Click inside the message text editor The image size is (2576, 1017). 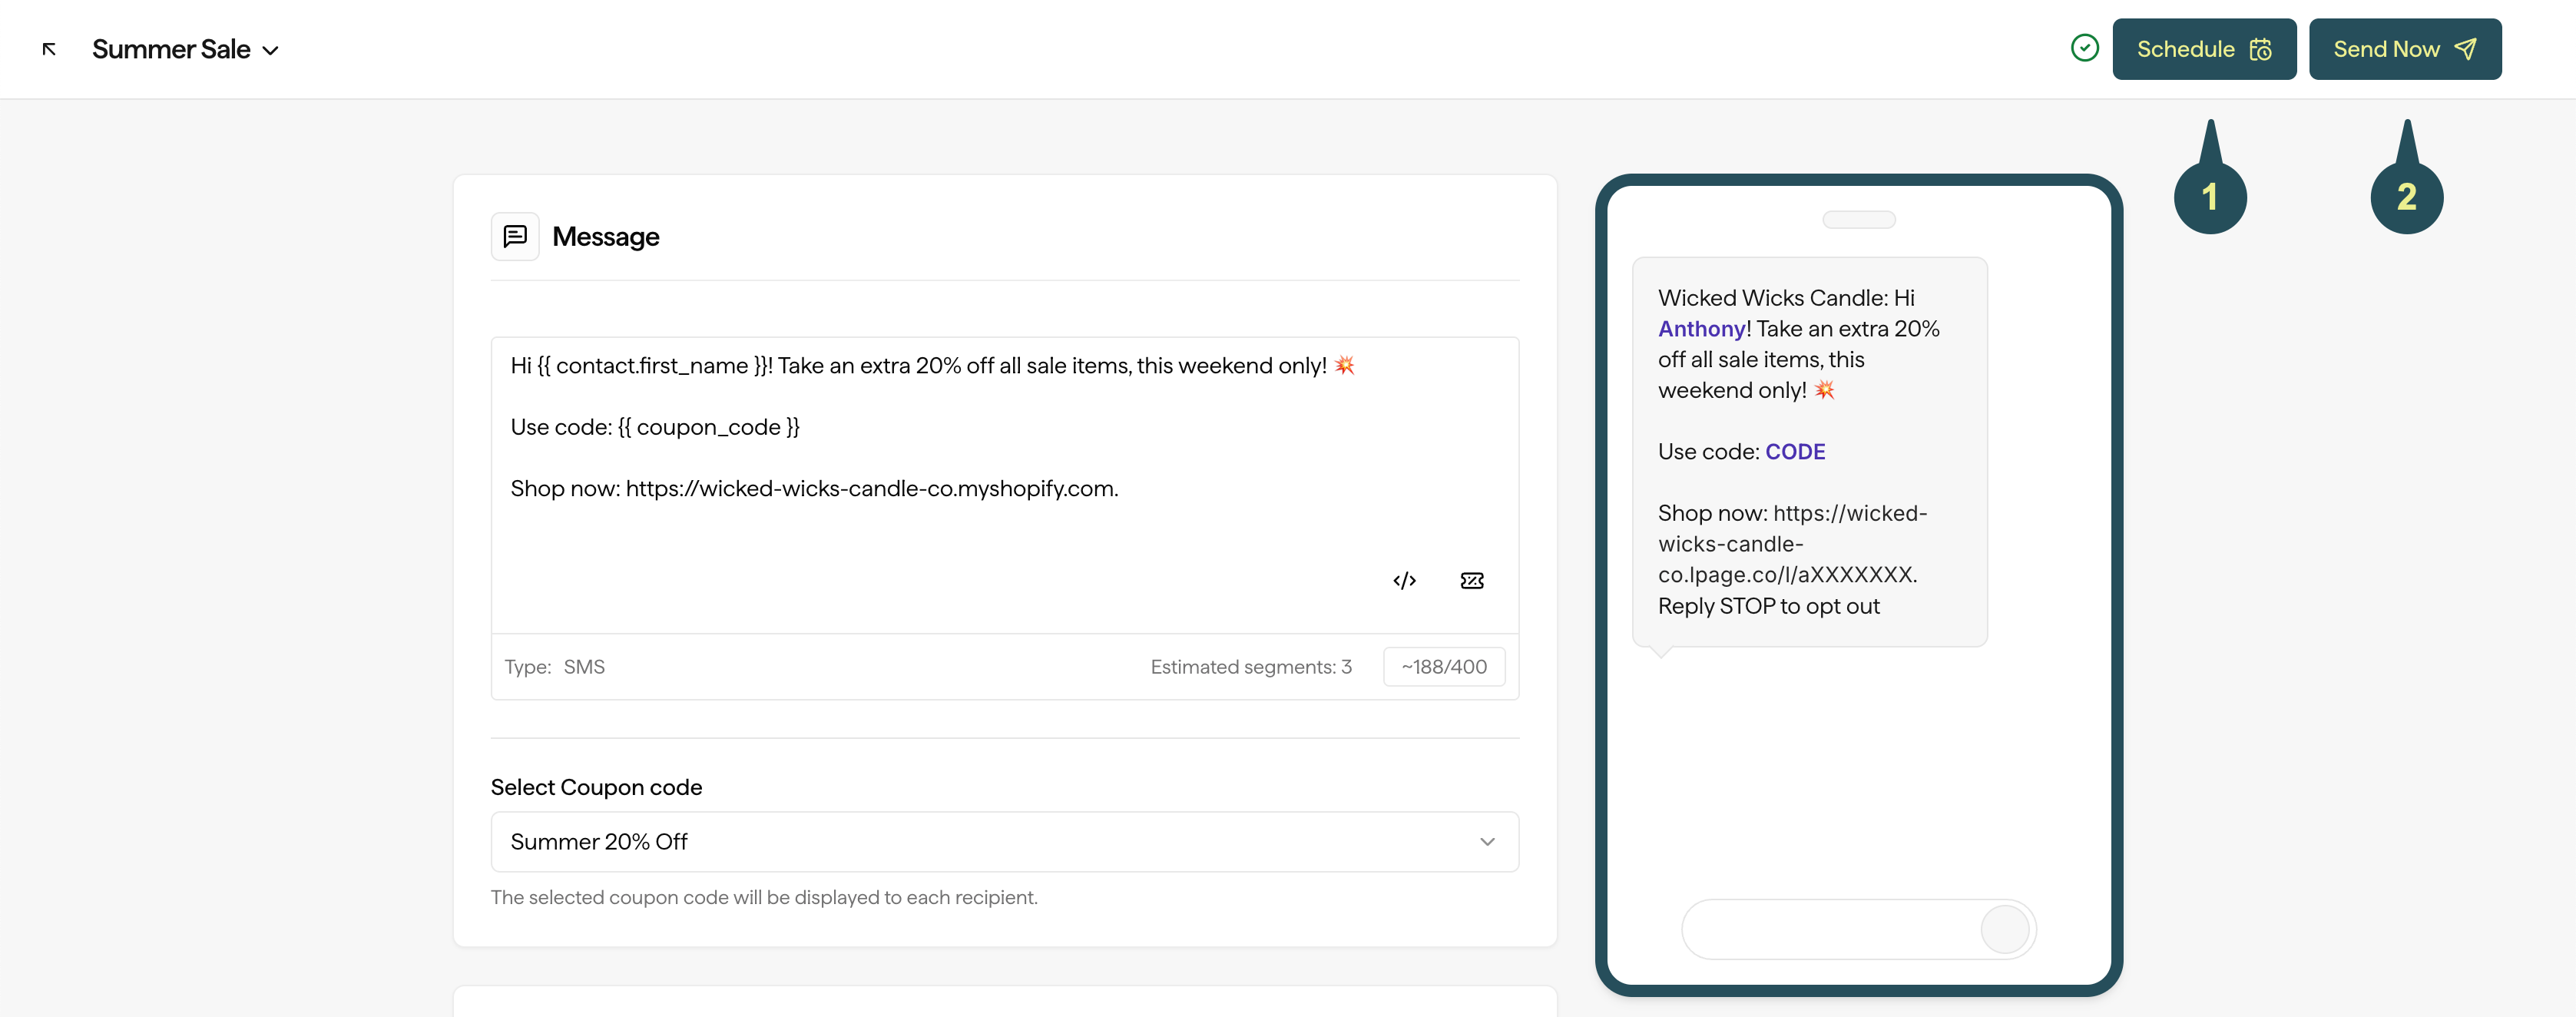coord(1004,485)
